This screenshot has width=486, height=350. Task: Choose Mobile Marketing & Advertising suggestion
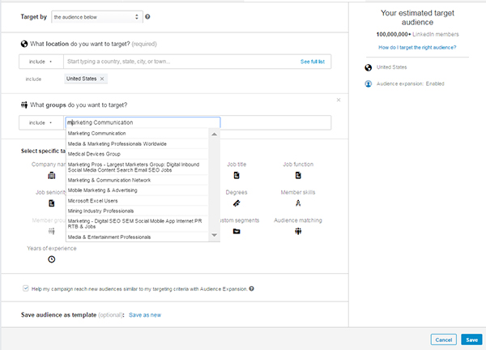[103, 190]
